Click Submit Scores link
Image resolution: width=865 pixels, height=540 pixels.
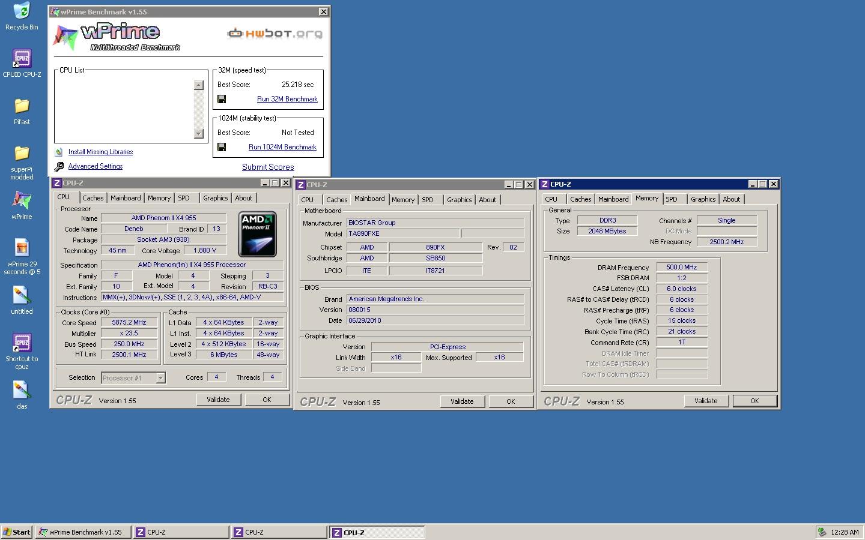tap(268, 167)
